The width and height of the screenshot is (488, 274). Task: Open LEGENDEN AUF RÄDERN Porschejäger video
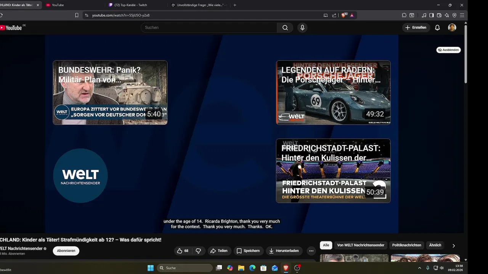coord(333,92)
